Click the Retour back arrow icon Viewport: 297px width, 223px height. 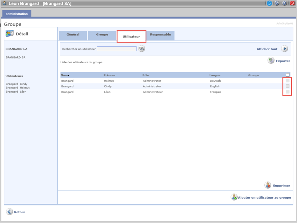point(9,212)
